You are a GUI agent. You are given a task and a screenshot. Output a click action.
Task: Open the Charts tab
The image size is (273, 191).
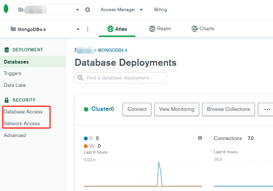(x=202, y=29)
